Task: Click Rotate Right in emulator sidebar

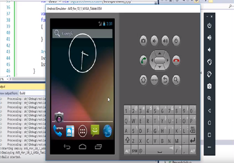Action: tap(209, 74)
